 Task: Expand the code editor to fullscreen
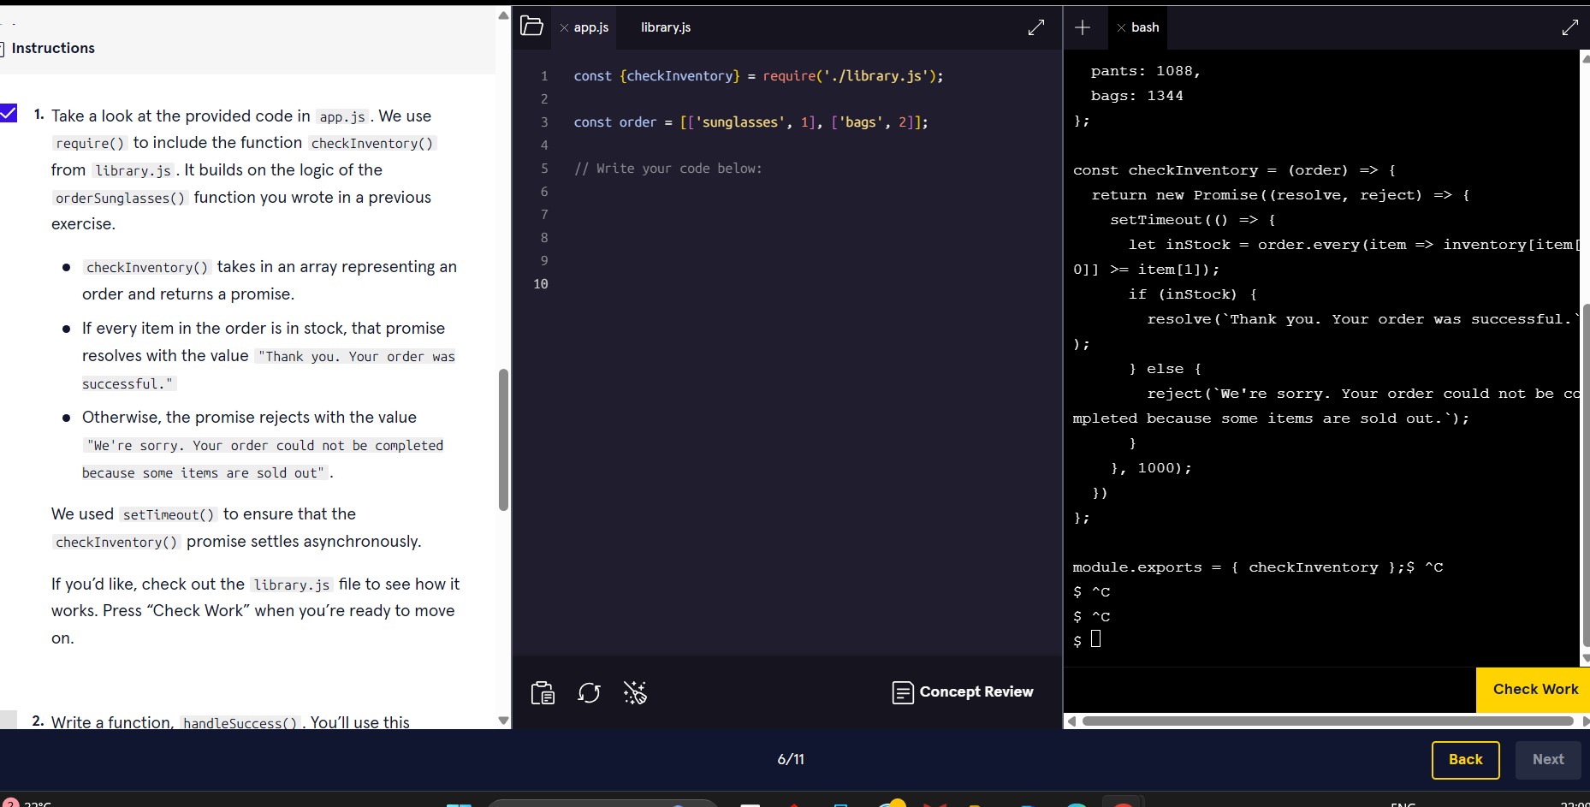1035,27
